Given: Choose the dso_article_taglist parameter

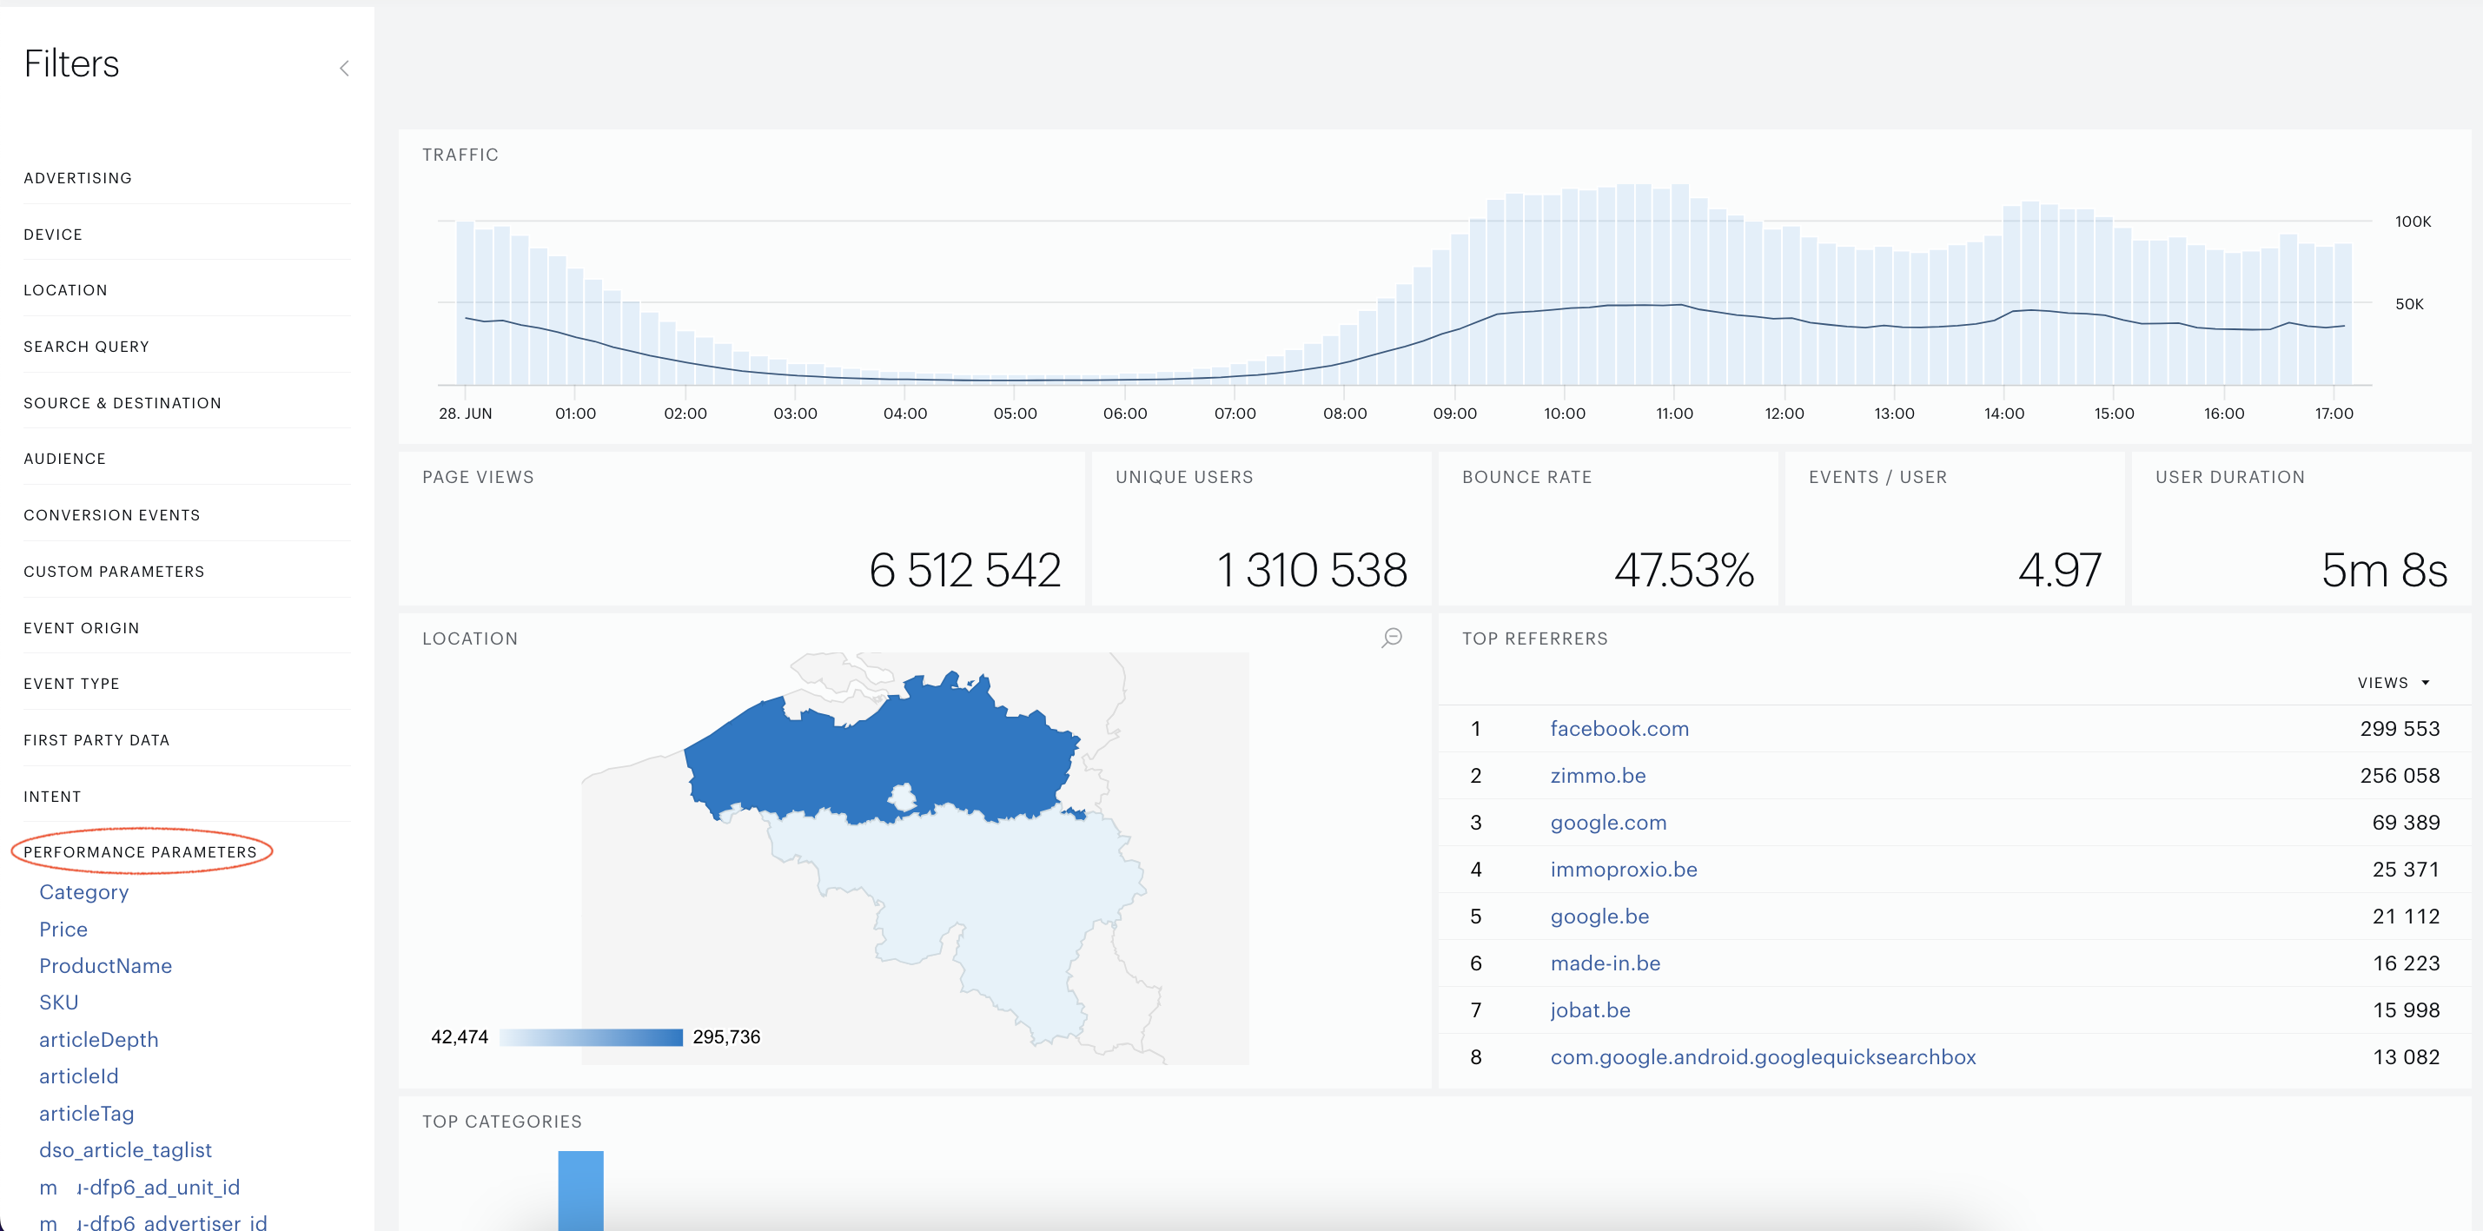Looking at the screenshot, I should (125, 1150).
